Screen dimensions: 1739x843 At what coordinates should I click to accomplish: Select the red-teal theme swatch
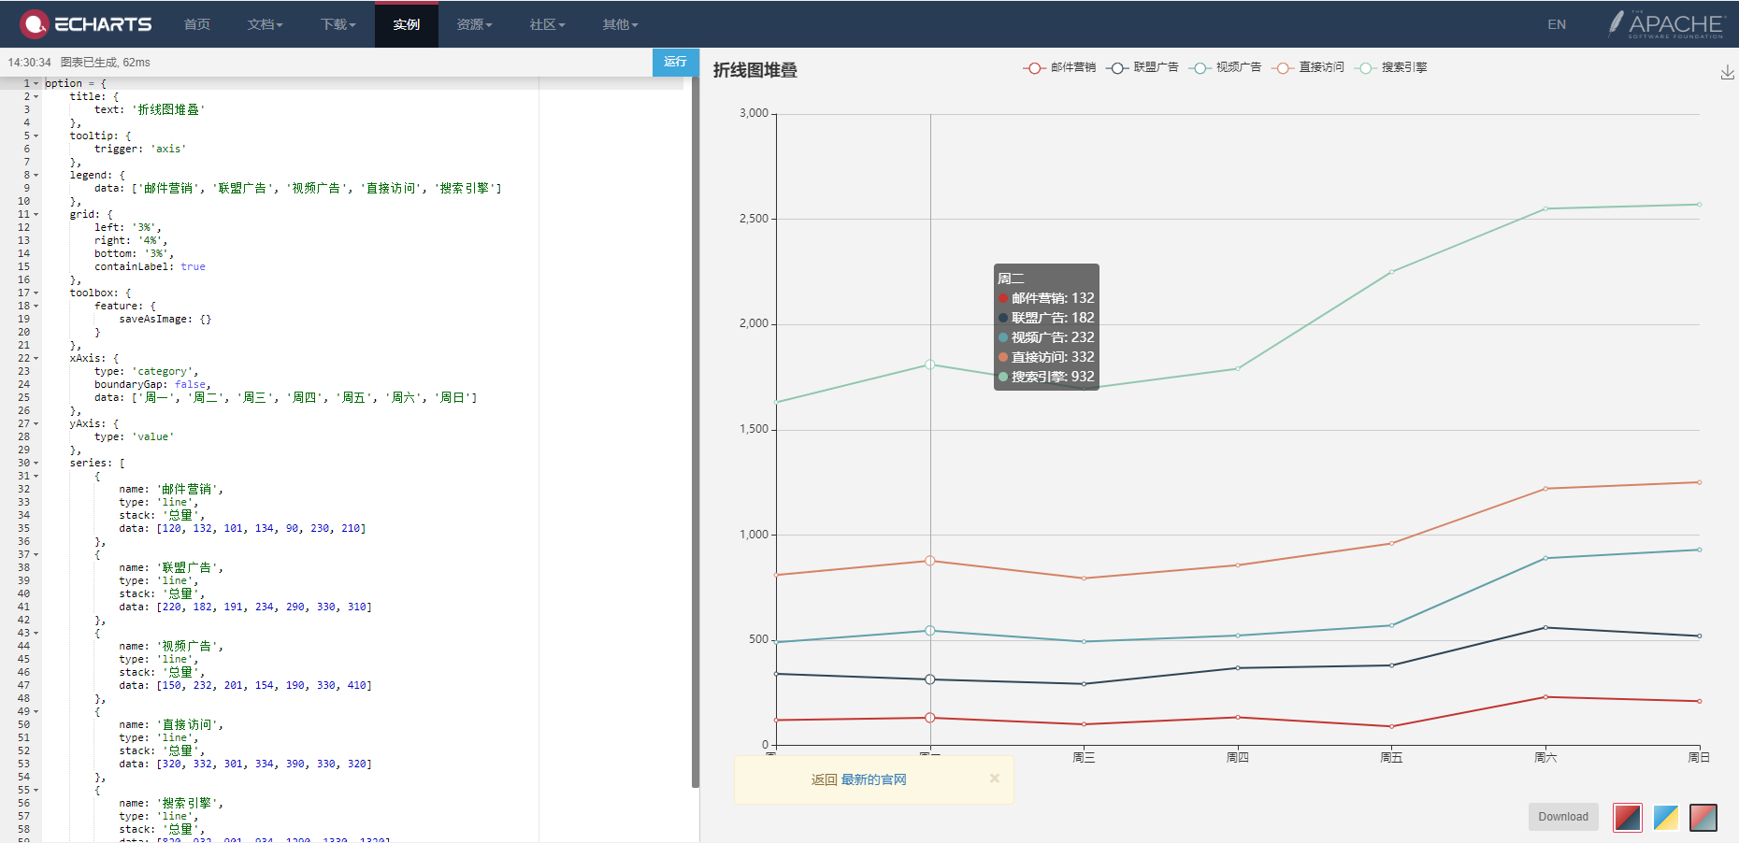coord(1703,817)
